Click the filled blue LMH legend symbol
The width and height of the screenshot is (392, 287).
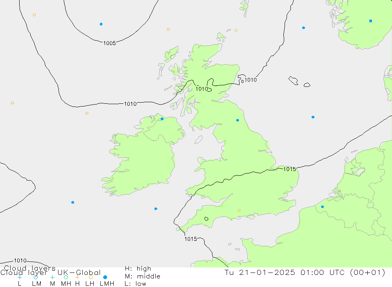[105, 277]
